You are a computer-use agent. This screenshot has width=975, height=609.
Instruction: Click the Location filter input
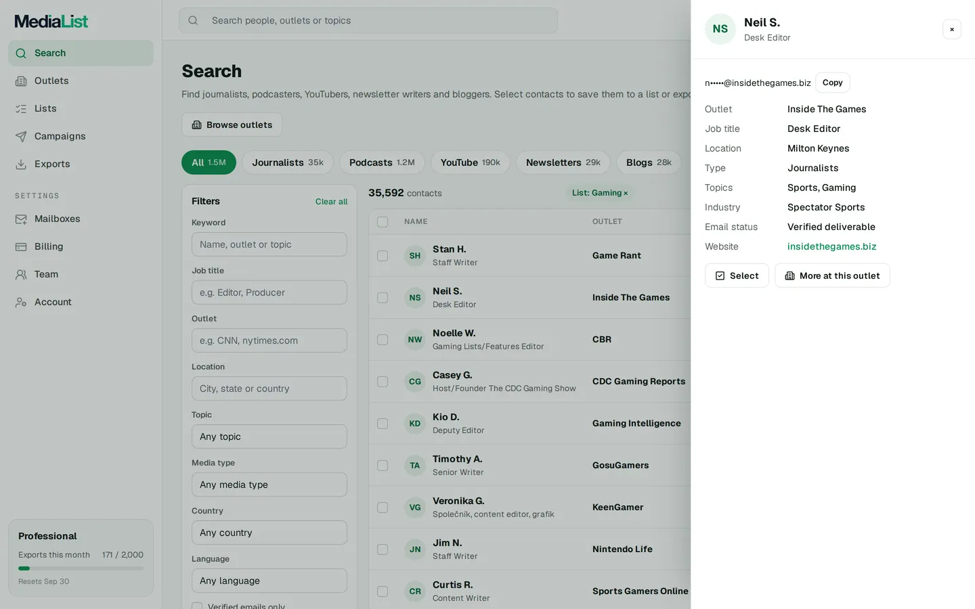(269, 388)
